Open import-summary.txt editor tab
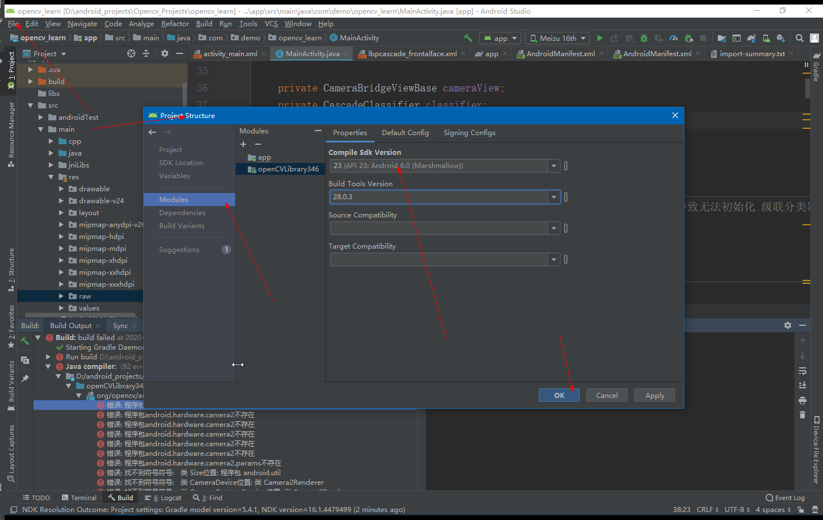The image size is (823, 520). coord(752,54)
